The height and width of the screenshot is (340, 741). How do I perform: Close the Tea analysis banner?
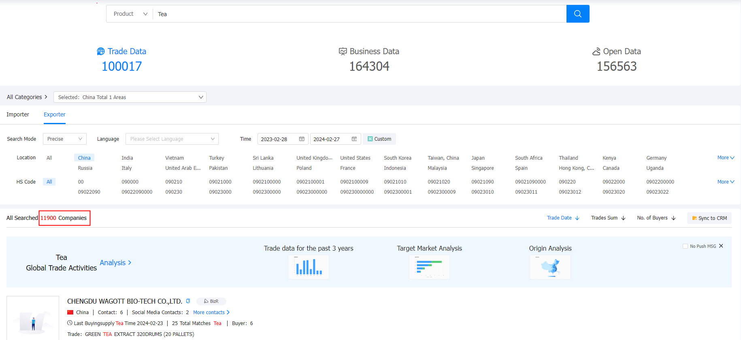click(x=721, y=246)
